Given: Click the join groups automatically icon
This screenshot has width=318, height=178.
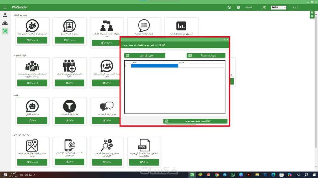Looking at the screenshot, I should coord(69,66).
